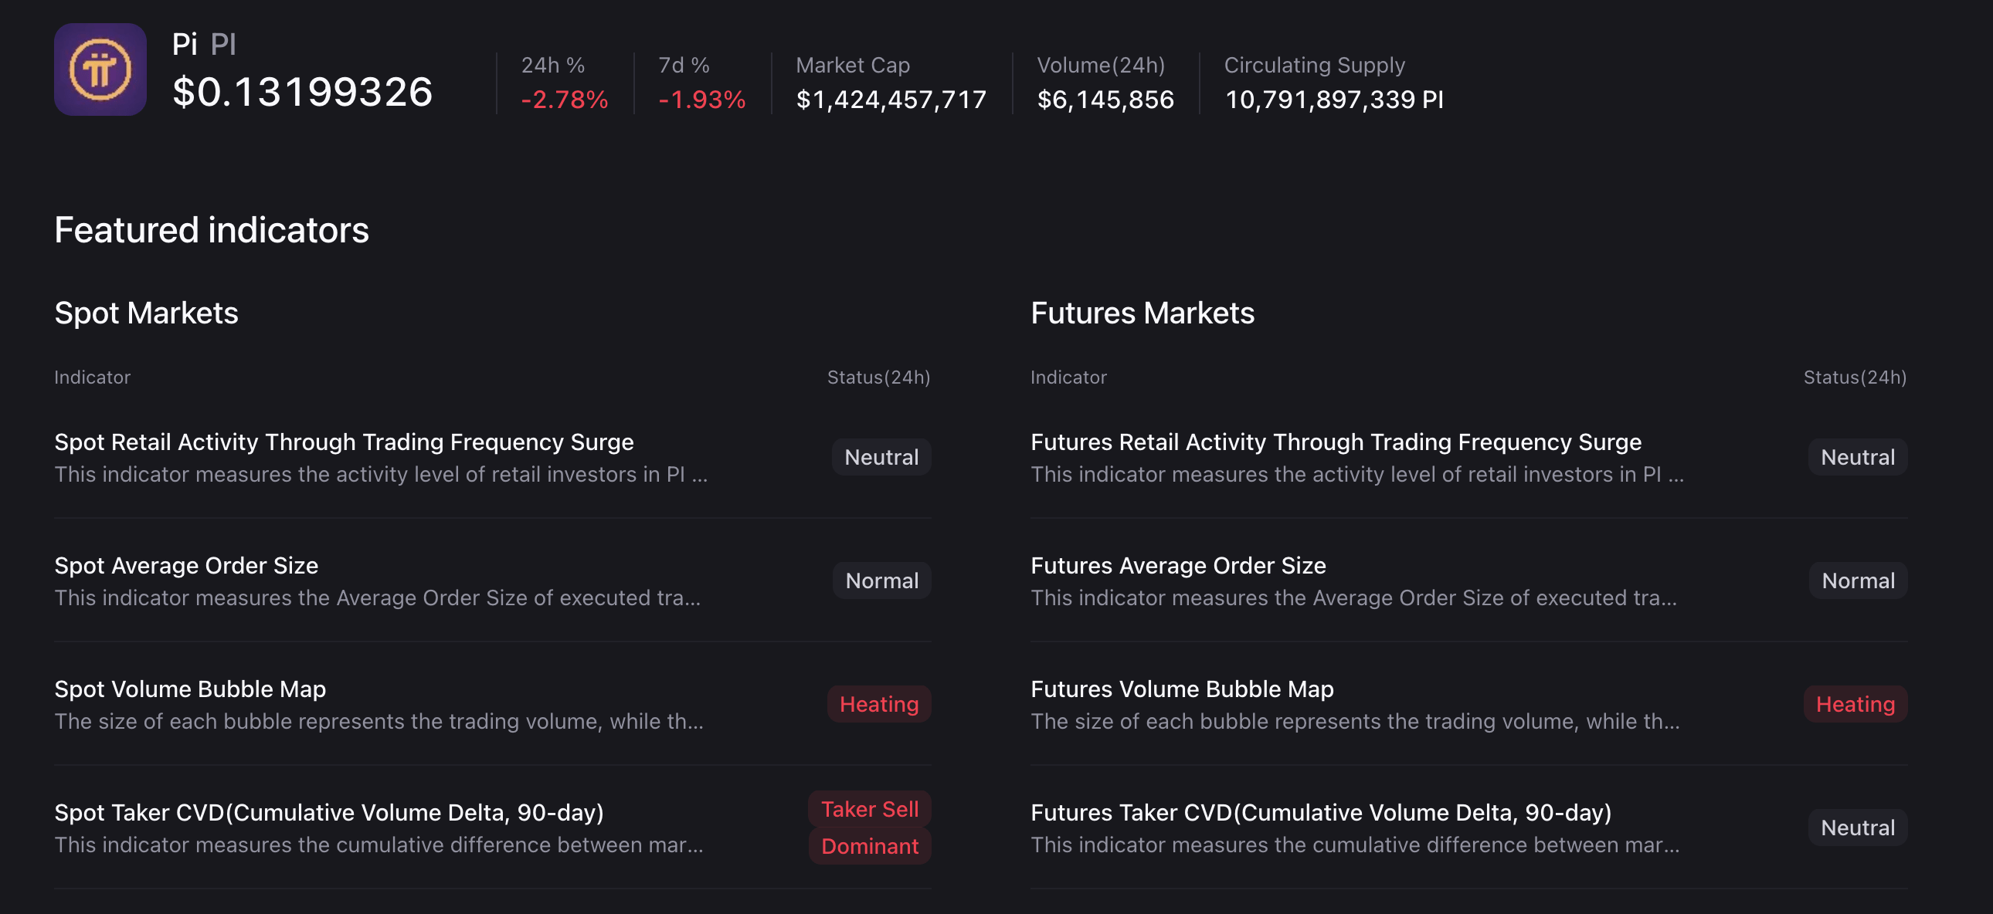1993x914 pixels.
Task: Click the Spot Markets section heading
Action: click(146, 313)
